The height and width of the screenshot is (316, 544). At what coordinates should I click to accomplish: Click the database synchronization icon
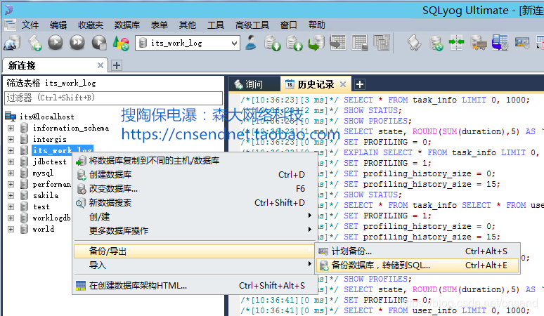point(436,43)
